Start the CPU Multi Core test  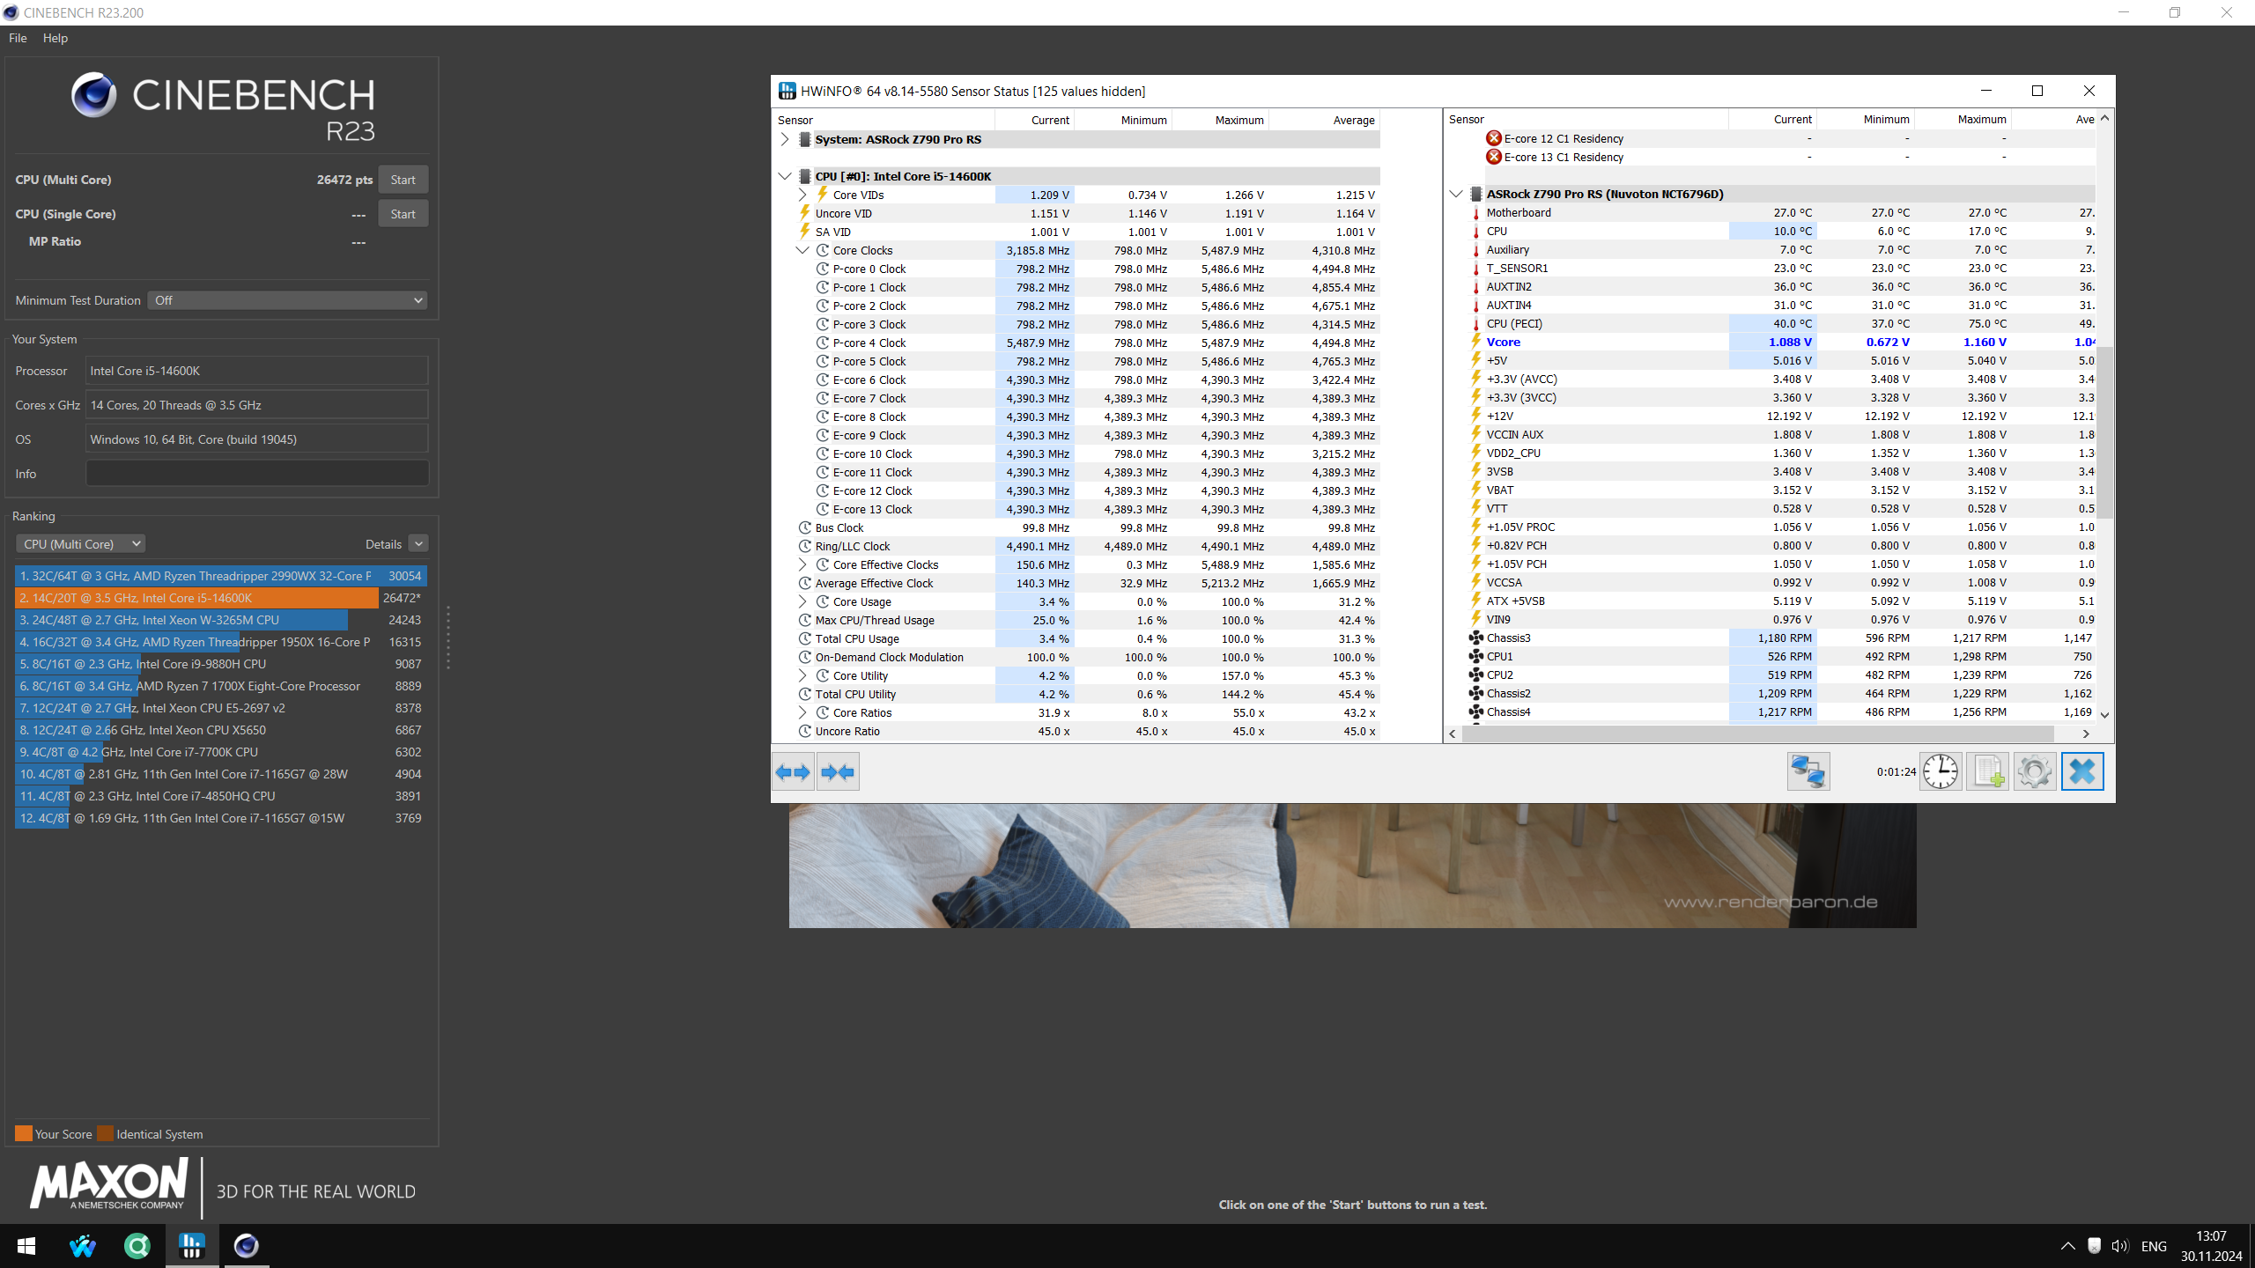pyautogui.click(x=403, y=180)
